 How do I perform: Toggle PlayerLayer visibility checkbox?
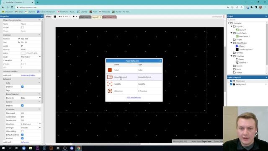[x=231, y=81]
